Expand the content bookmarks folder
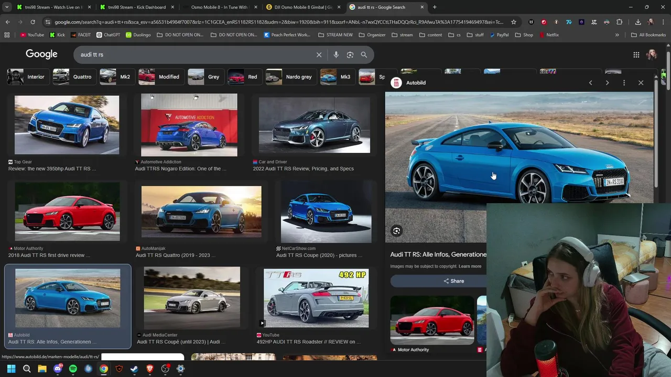671x377 pixels. click(x=430, y=35)
